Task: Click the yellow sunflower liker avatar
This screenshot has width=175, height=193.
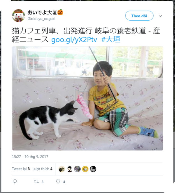Action: (x=85, y=169)
